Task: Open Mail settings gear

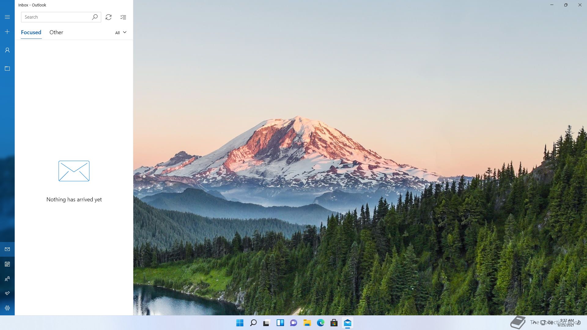Action: click(x=7, y=308)
